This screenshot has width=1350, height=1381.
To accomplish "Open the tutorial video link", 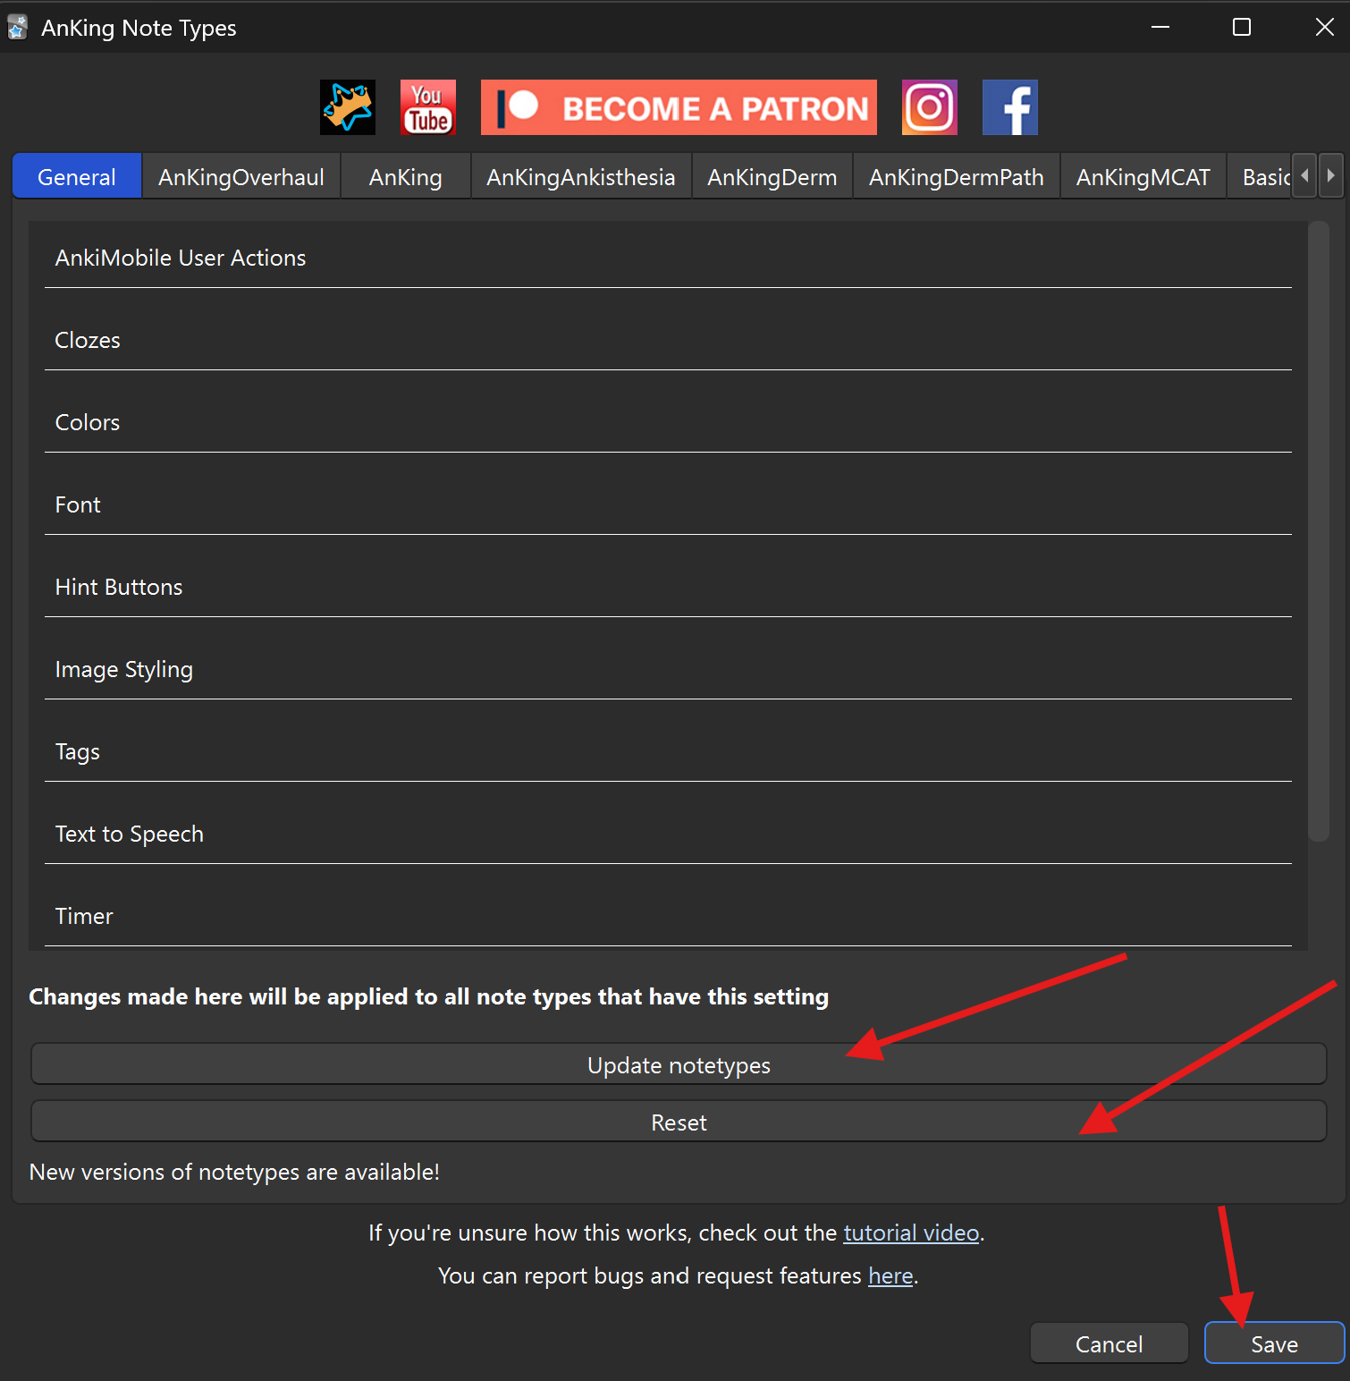I will (911, 1233).
